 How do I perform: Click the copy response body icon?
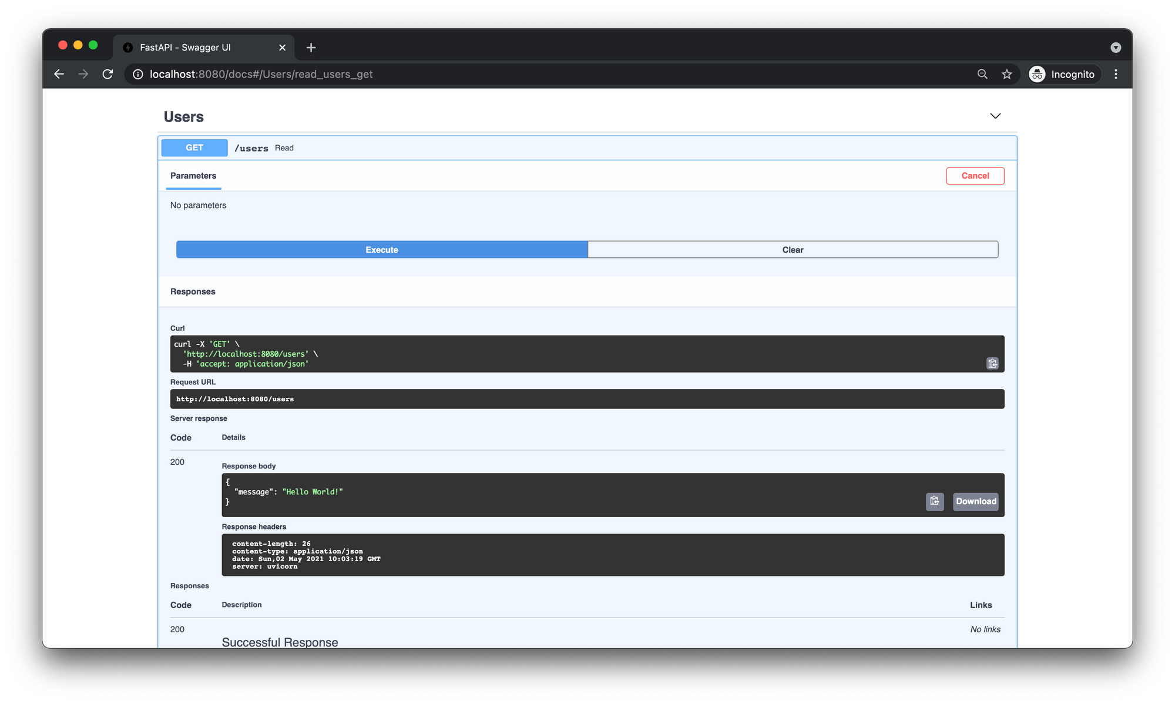coord(935,501)
